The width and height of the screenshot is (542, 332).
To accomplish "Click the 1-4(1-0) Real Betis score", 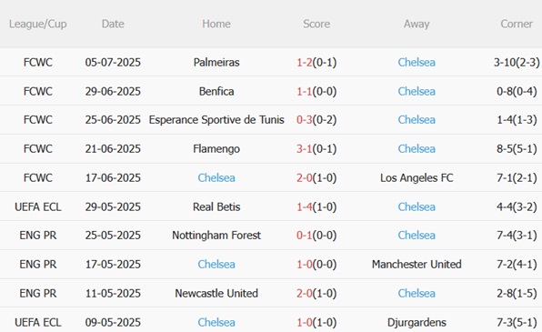I will (316, 206).
